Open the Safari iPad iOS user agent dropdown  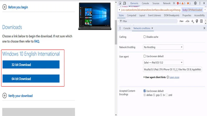click(x=163, y=62)
